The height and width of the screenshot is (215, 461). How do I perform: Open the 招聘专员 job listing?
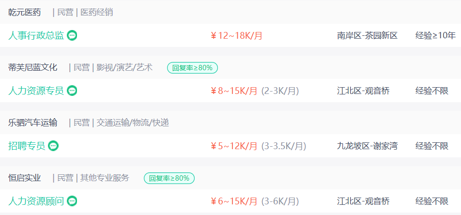tap(27, 146)
